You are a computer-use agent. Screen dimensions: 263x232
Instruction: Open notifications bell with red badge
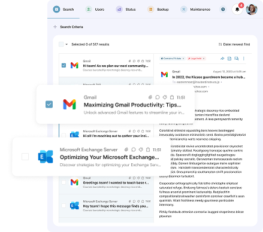click(237, 10)
